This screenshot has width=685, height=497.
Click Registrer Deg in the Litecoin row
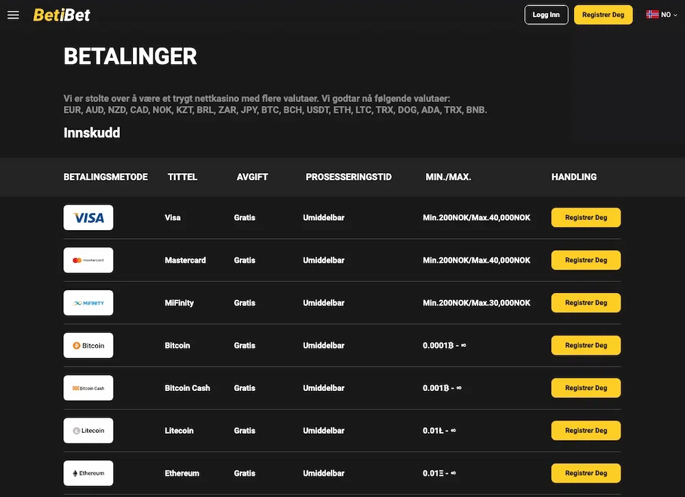[586, 431]
